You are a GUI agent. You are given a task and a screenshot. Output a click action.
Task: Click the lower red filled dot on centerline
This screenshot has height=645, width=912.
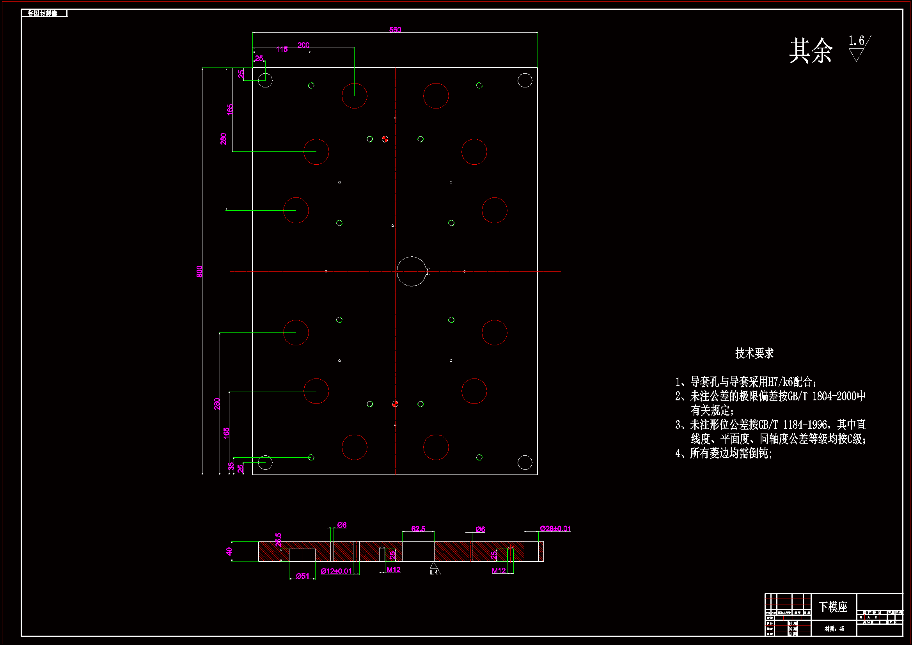[x=395, y=404]
